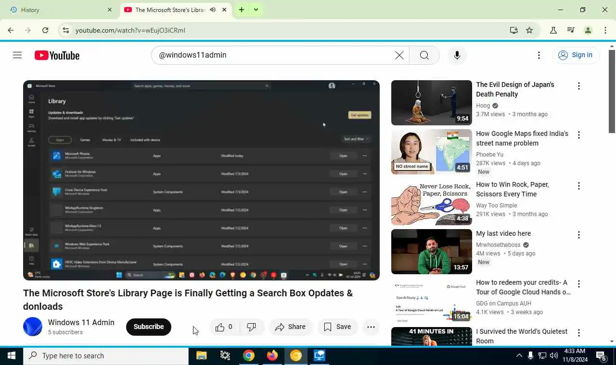616x365 pixels.
Task: Open volume control in system tray
Action: 554,356
